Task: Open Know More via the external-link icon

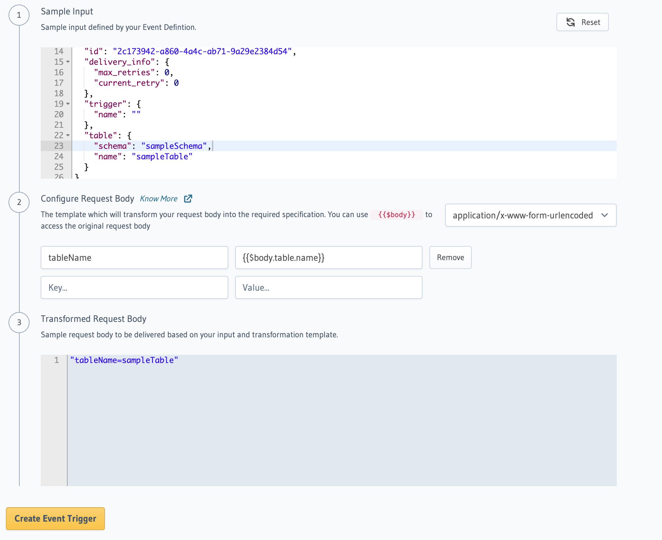Action: 188,198
